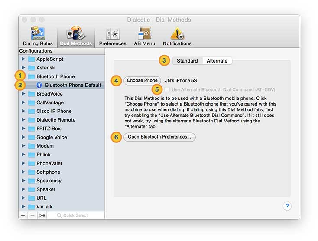318x241 pixels.
Task: Expand the Speaker group triangle
Action: tap(23, 189)
